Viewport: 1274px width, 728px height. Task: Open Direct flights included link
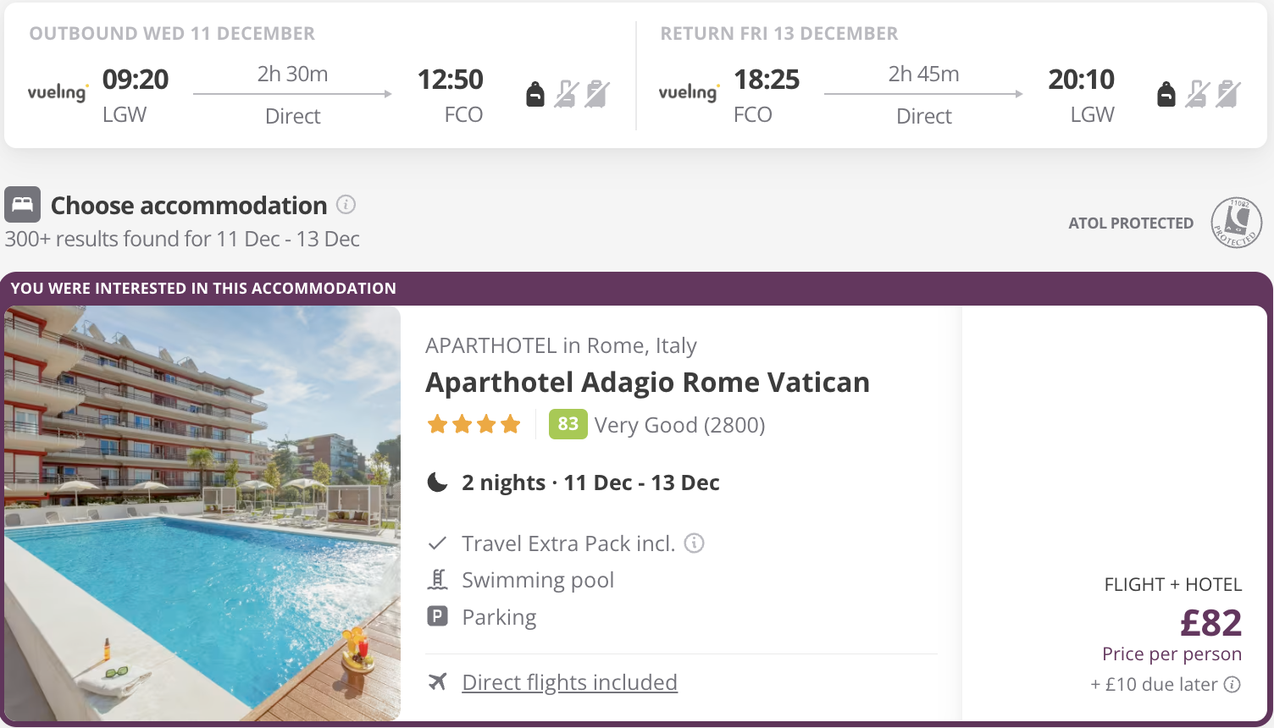pos(569,682)
